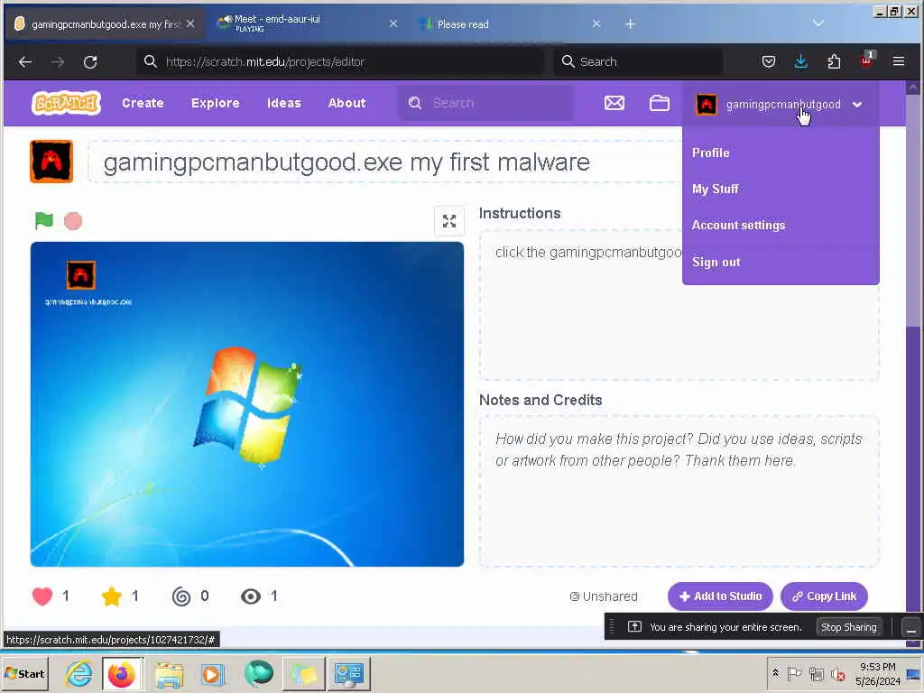Open About in the Scratch navbar
This screenshot has height=693, width=924.
pos(346,103)
